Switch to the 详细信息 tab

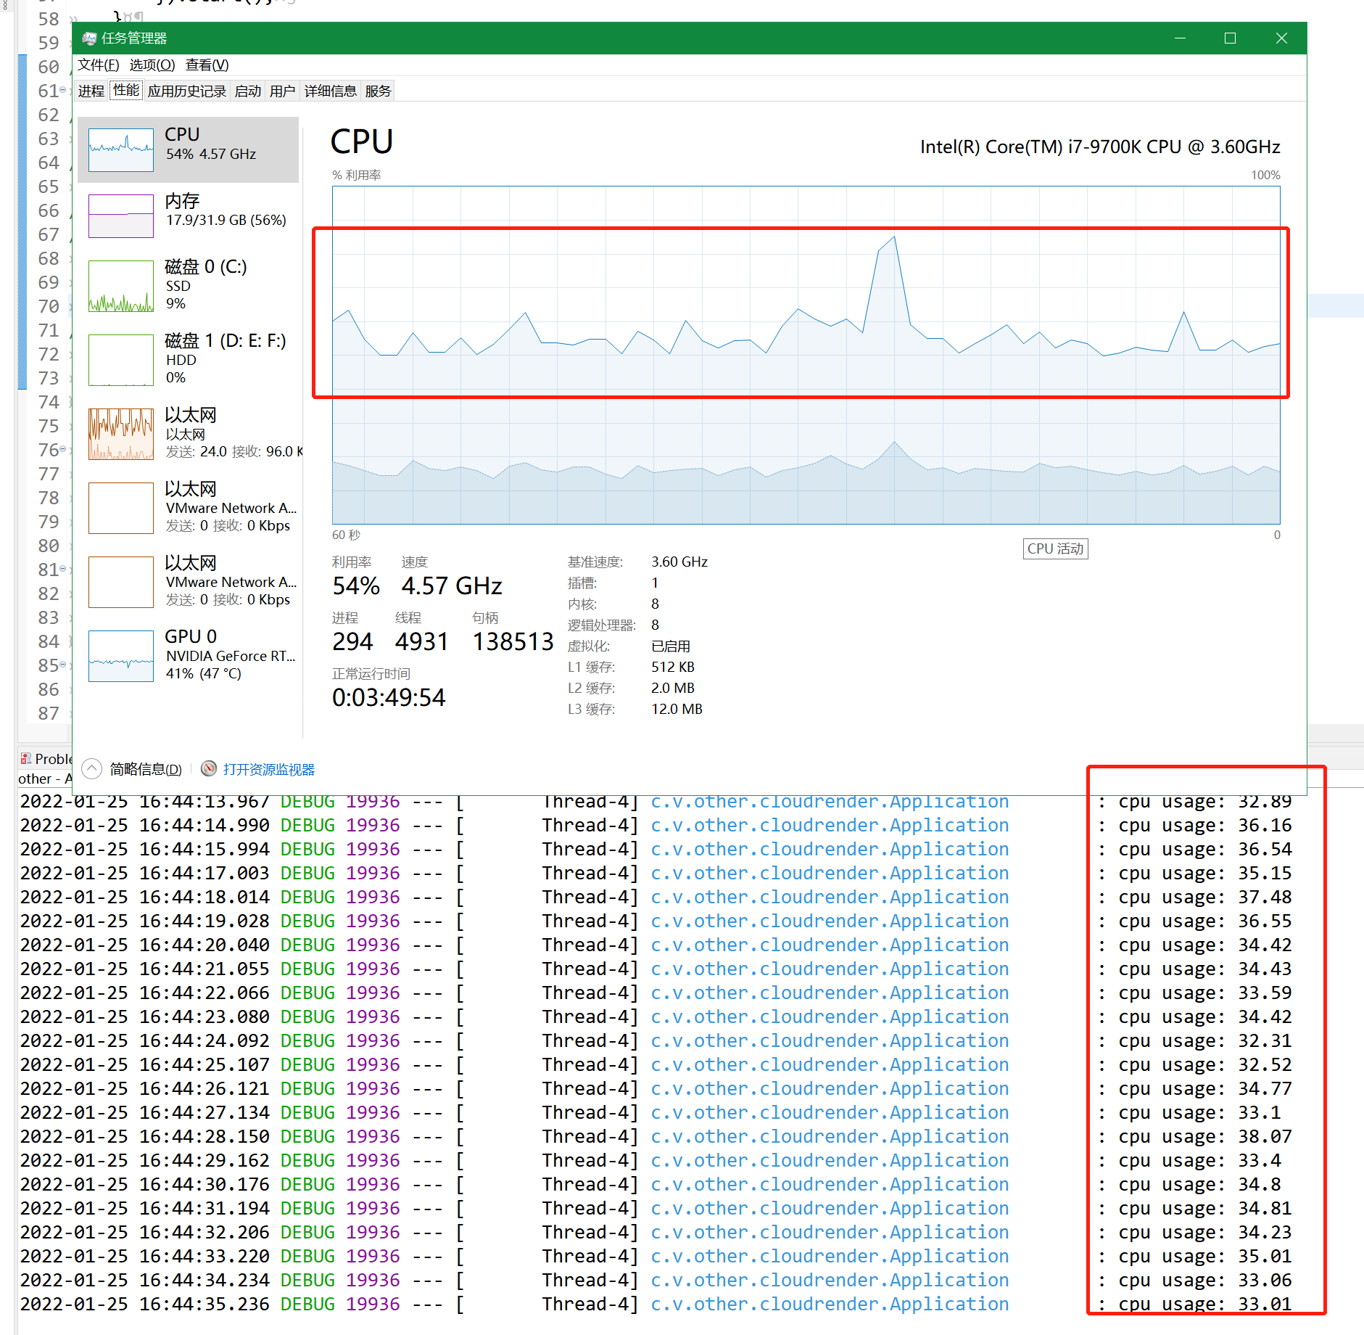pyautogui.click(x=329, y=90)
